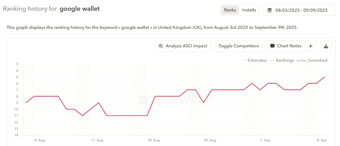Select the Ranks view toggle
This screenshot has width=340, height=146.
230,10
